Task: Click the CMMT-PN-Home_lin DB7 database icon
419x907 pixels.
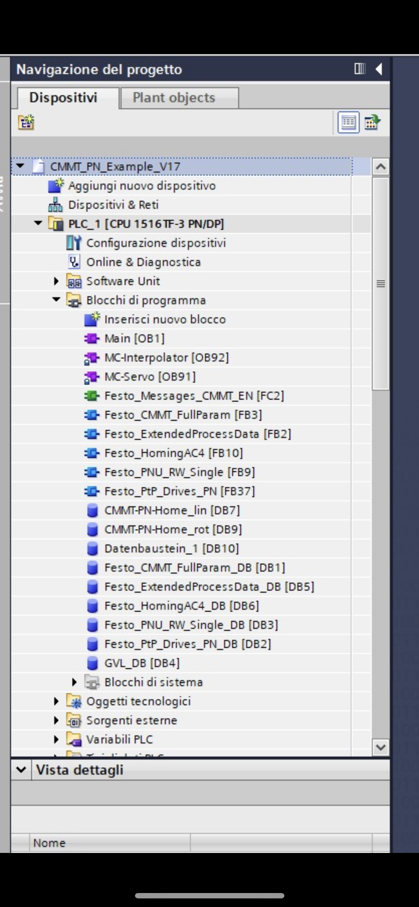Action: (92, 510)
